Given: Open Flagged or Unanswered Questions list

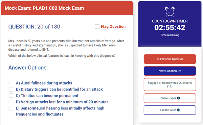Looking at the screenshot, I should tap(170, 84).
